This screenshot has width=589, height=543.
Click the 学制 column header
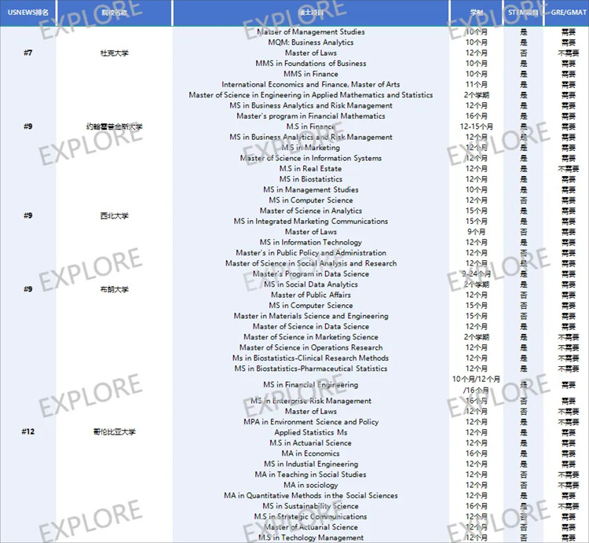476,13
